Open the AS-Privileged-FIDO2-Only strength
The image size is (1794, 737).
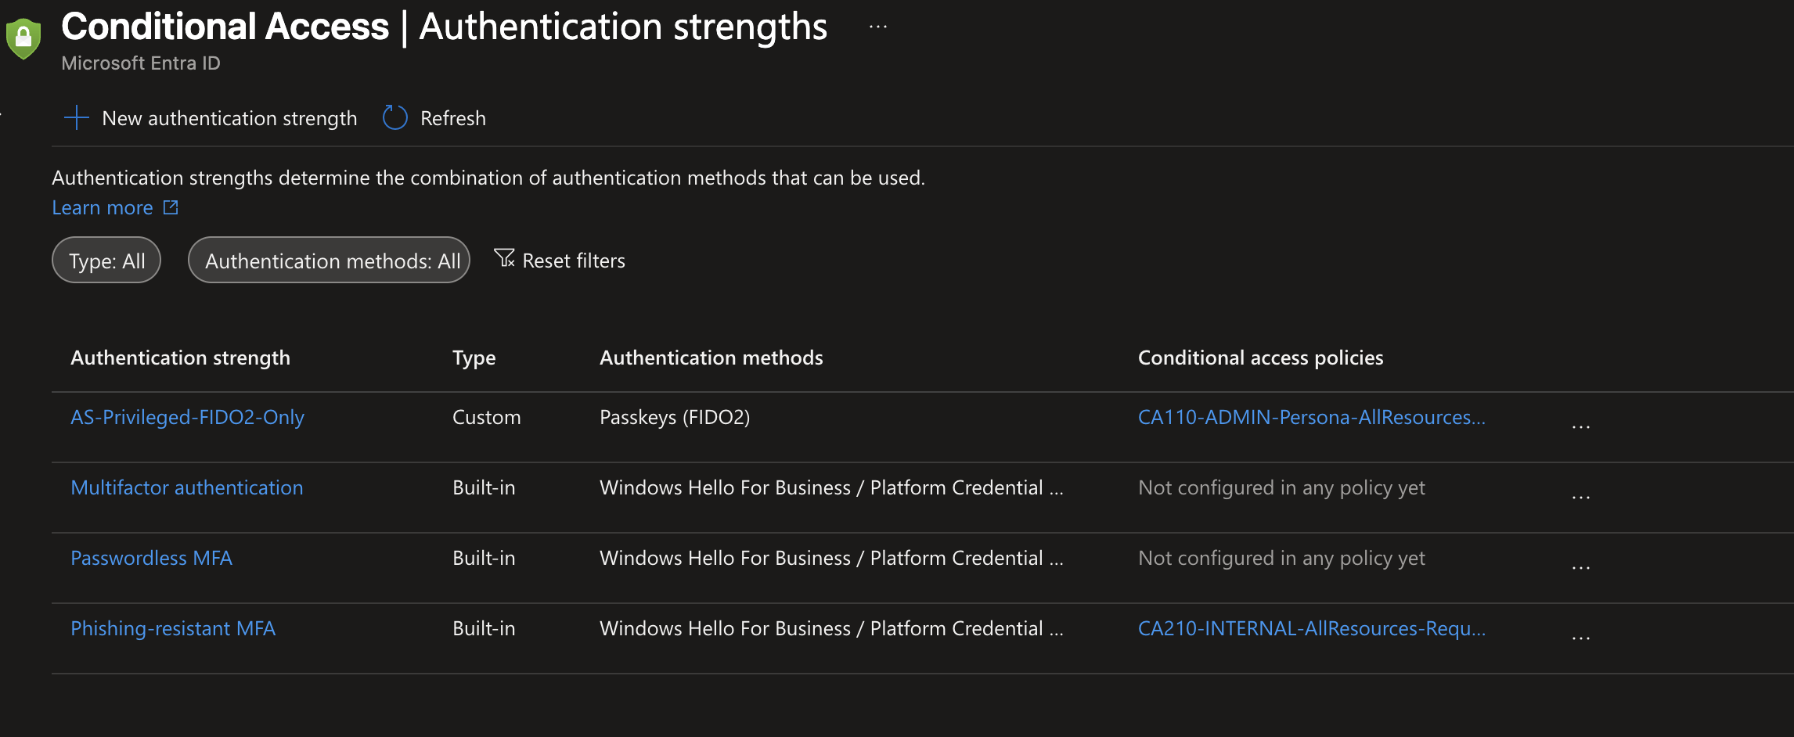(x=188, y=417)
